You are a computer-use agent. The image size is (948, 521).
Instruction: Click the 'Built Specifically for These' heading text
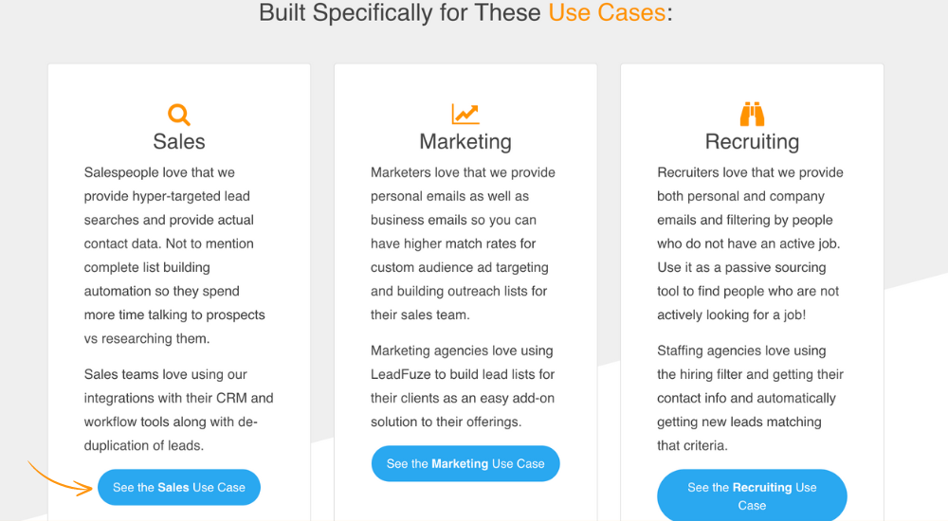coord(400,12)
